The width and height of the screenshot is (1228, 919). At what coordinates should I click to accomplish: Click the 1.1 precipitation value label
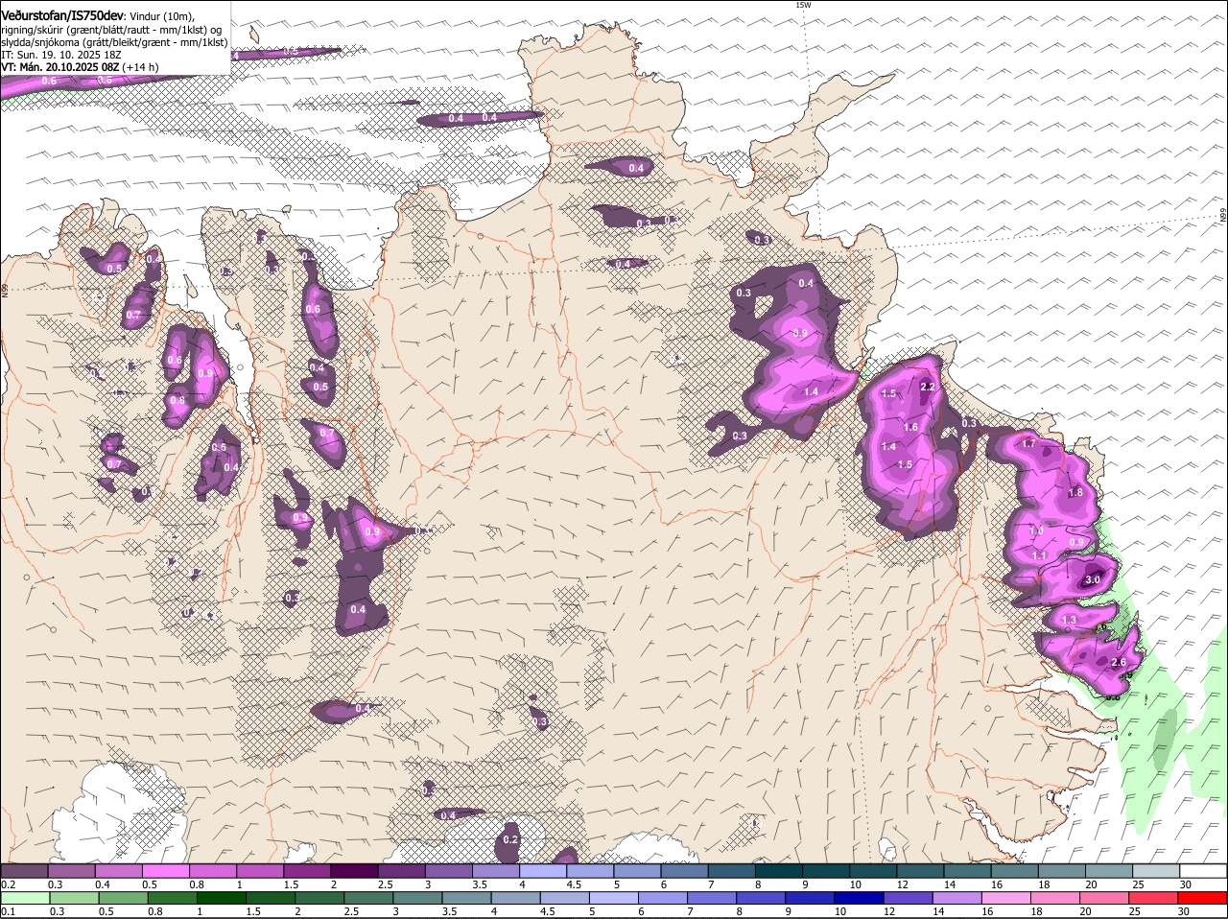click(1039, 555)
